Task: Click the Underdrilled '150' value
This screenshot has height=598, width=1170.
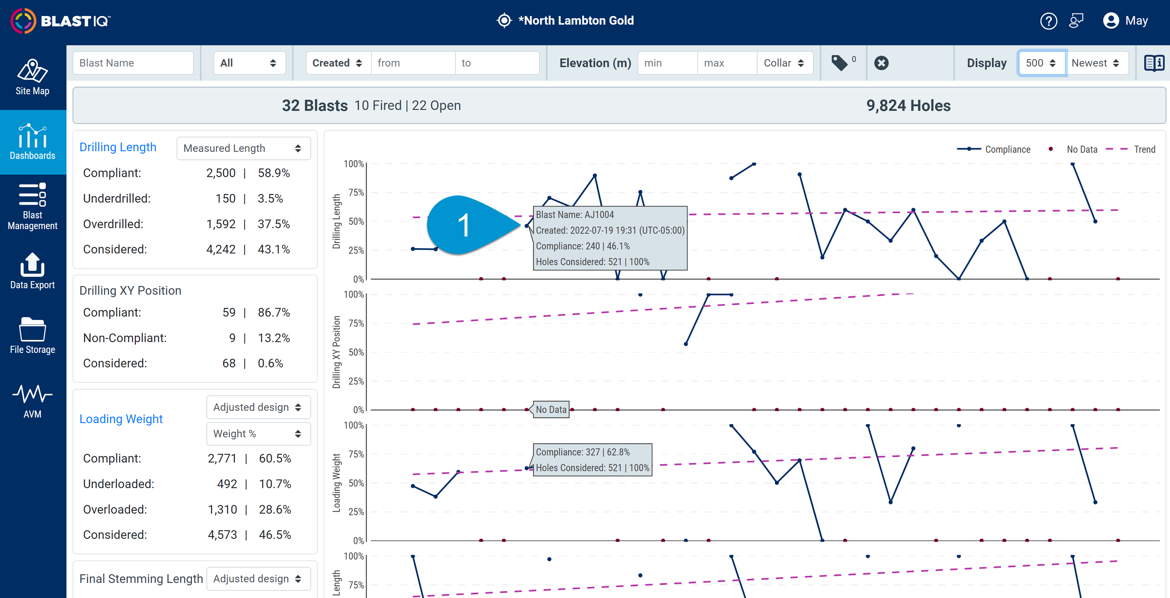Action: 225,199
